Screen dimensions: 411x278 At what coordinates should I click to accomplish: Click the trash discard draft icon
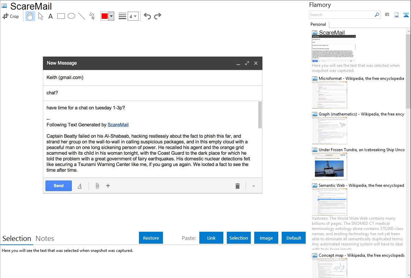pos(237,186)
